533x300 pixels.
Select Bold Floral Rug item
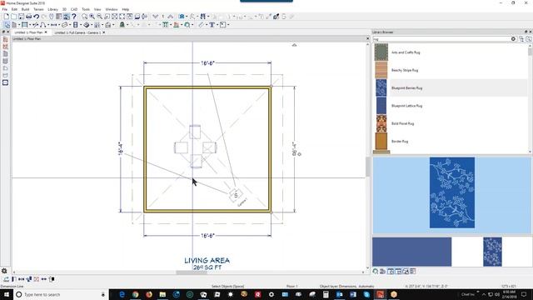(x=451, y=123)
